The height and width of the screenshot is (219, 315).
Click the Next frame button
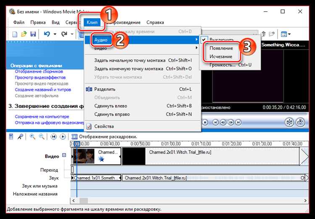[231, 122]
